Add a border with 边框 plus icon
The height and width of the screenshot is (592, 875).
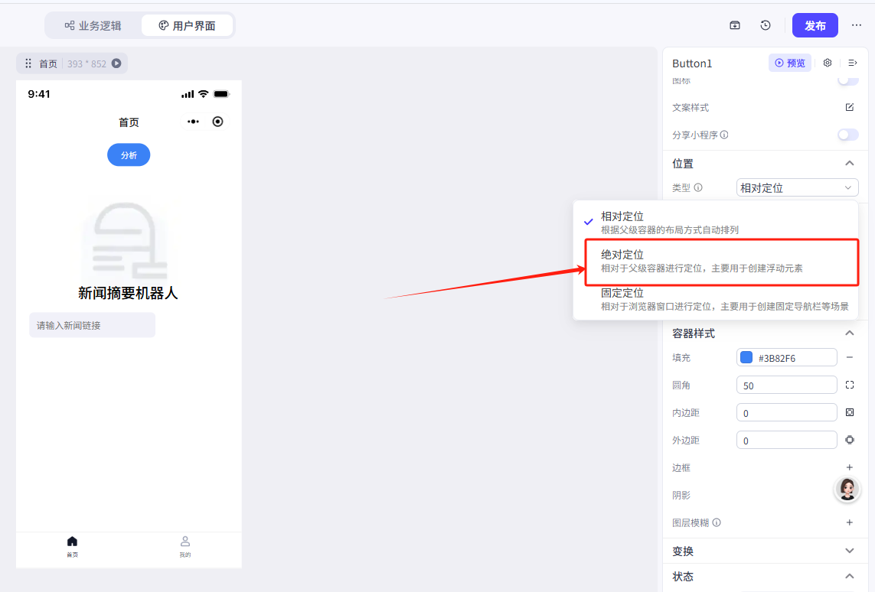(x=849, y=467)
